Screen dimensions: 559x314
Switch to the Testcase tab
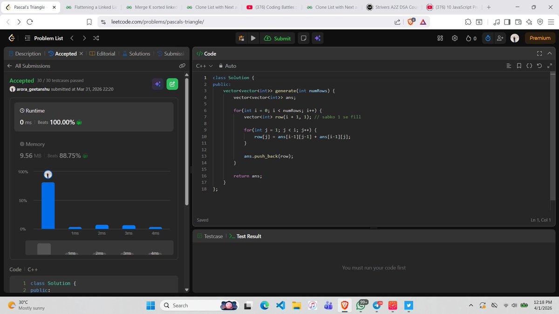click(210, 236)
